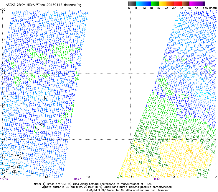Click the title 'ASCAT 25KM NOAA Winds 20160415 descending'
This screenshot has width=218, height=192.
click(43, 5)
